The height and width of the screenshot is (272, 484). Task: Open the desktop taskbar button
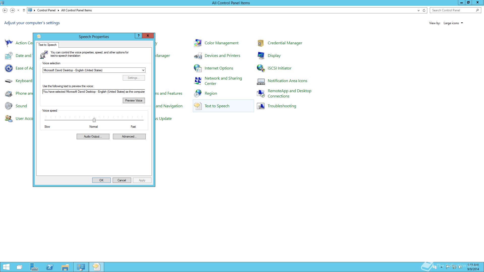coord(19,267)
